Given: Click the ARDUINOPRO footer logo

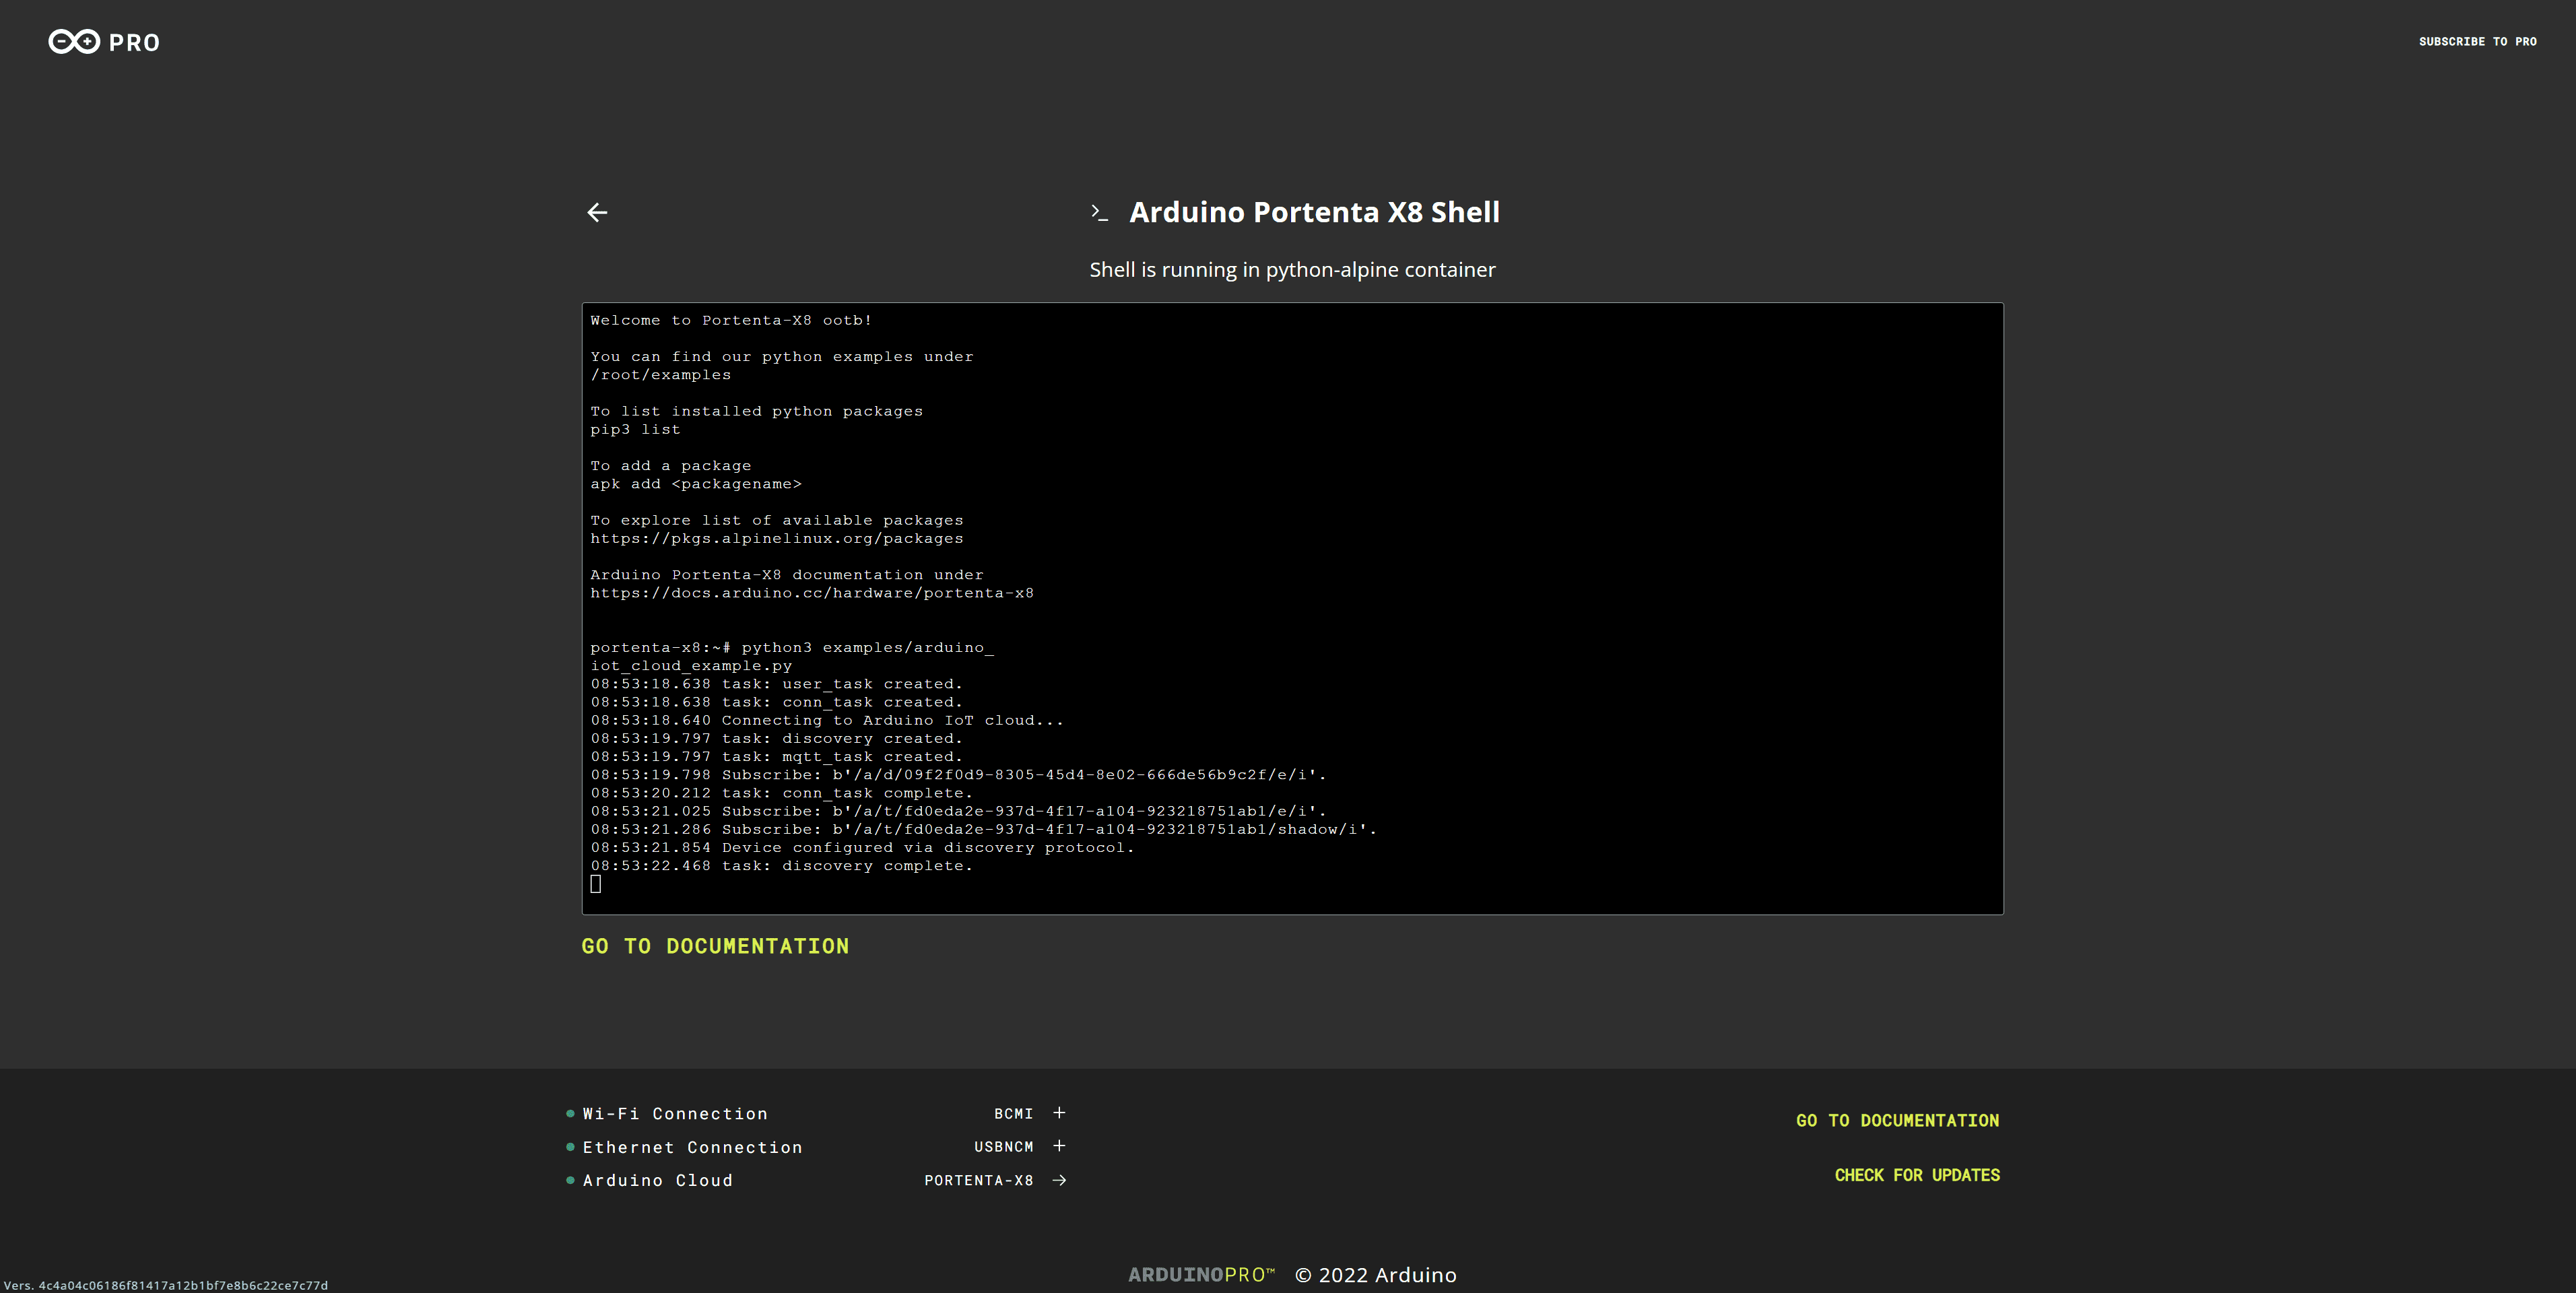Looking at the screenshot, I should coord(1201,1274).
